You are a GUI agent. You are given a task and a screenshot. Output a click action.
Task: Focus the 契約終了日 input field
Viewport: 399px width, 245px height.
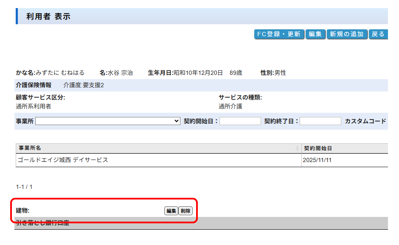320,121
